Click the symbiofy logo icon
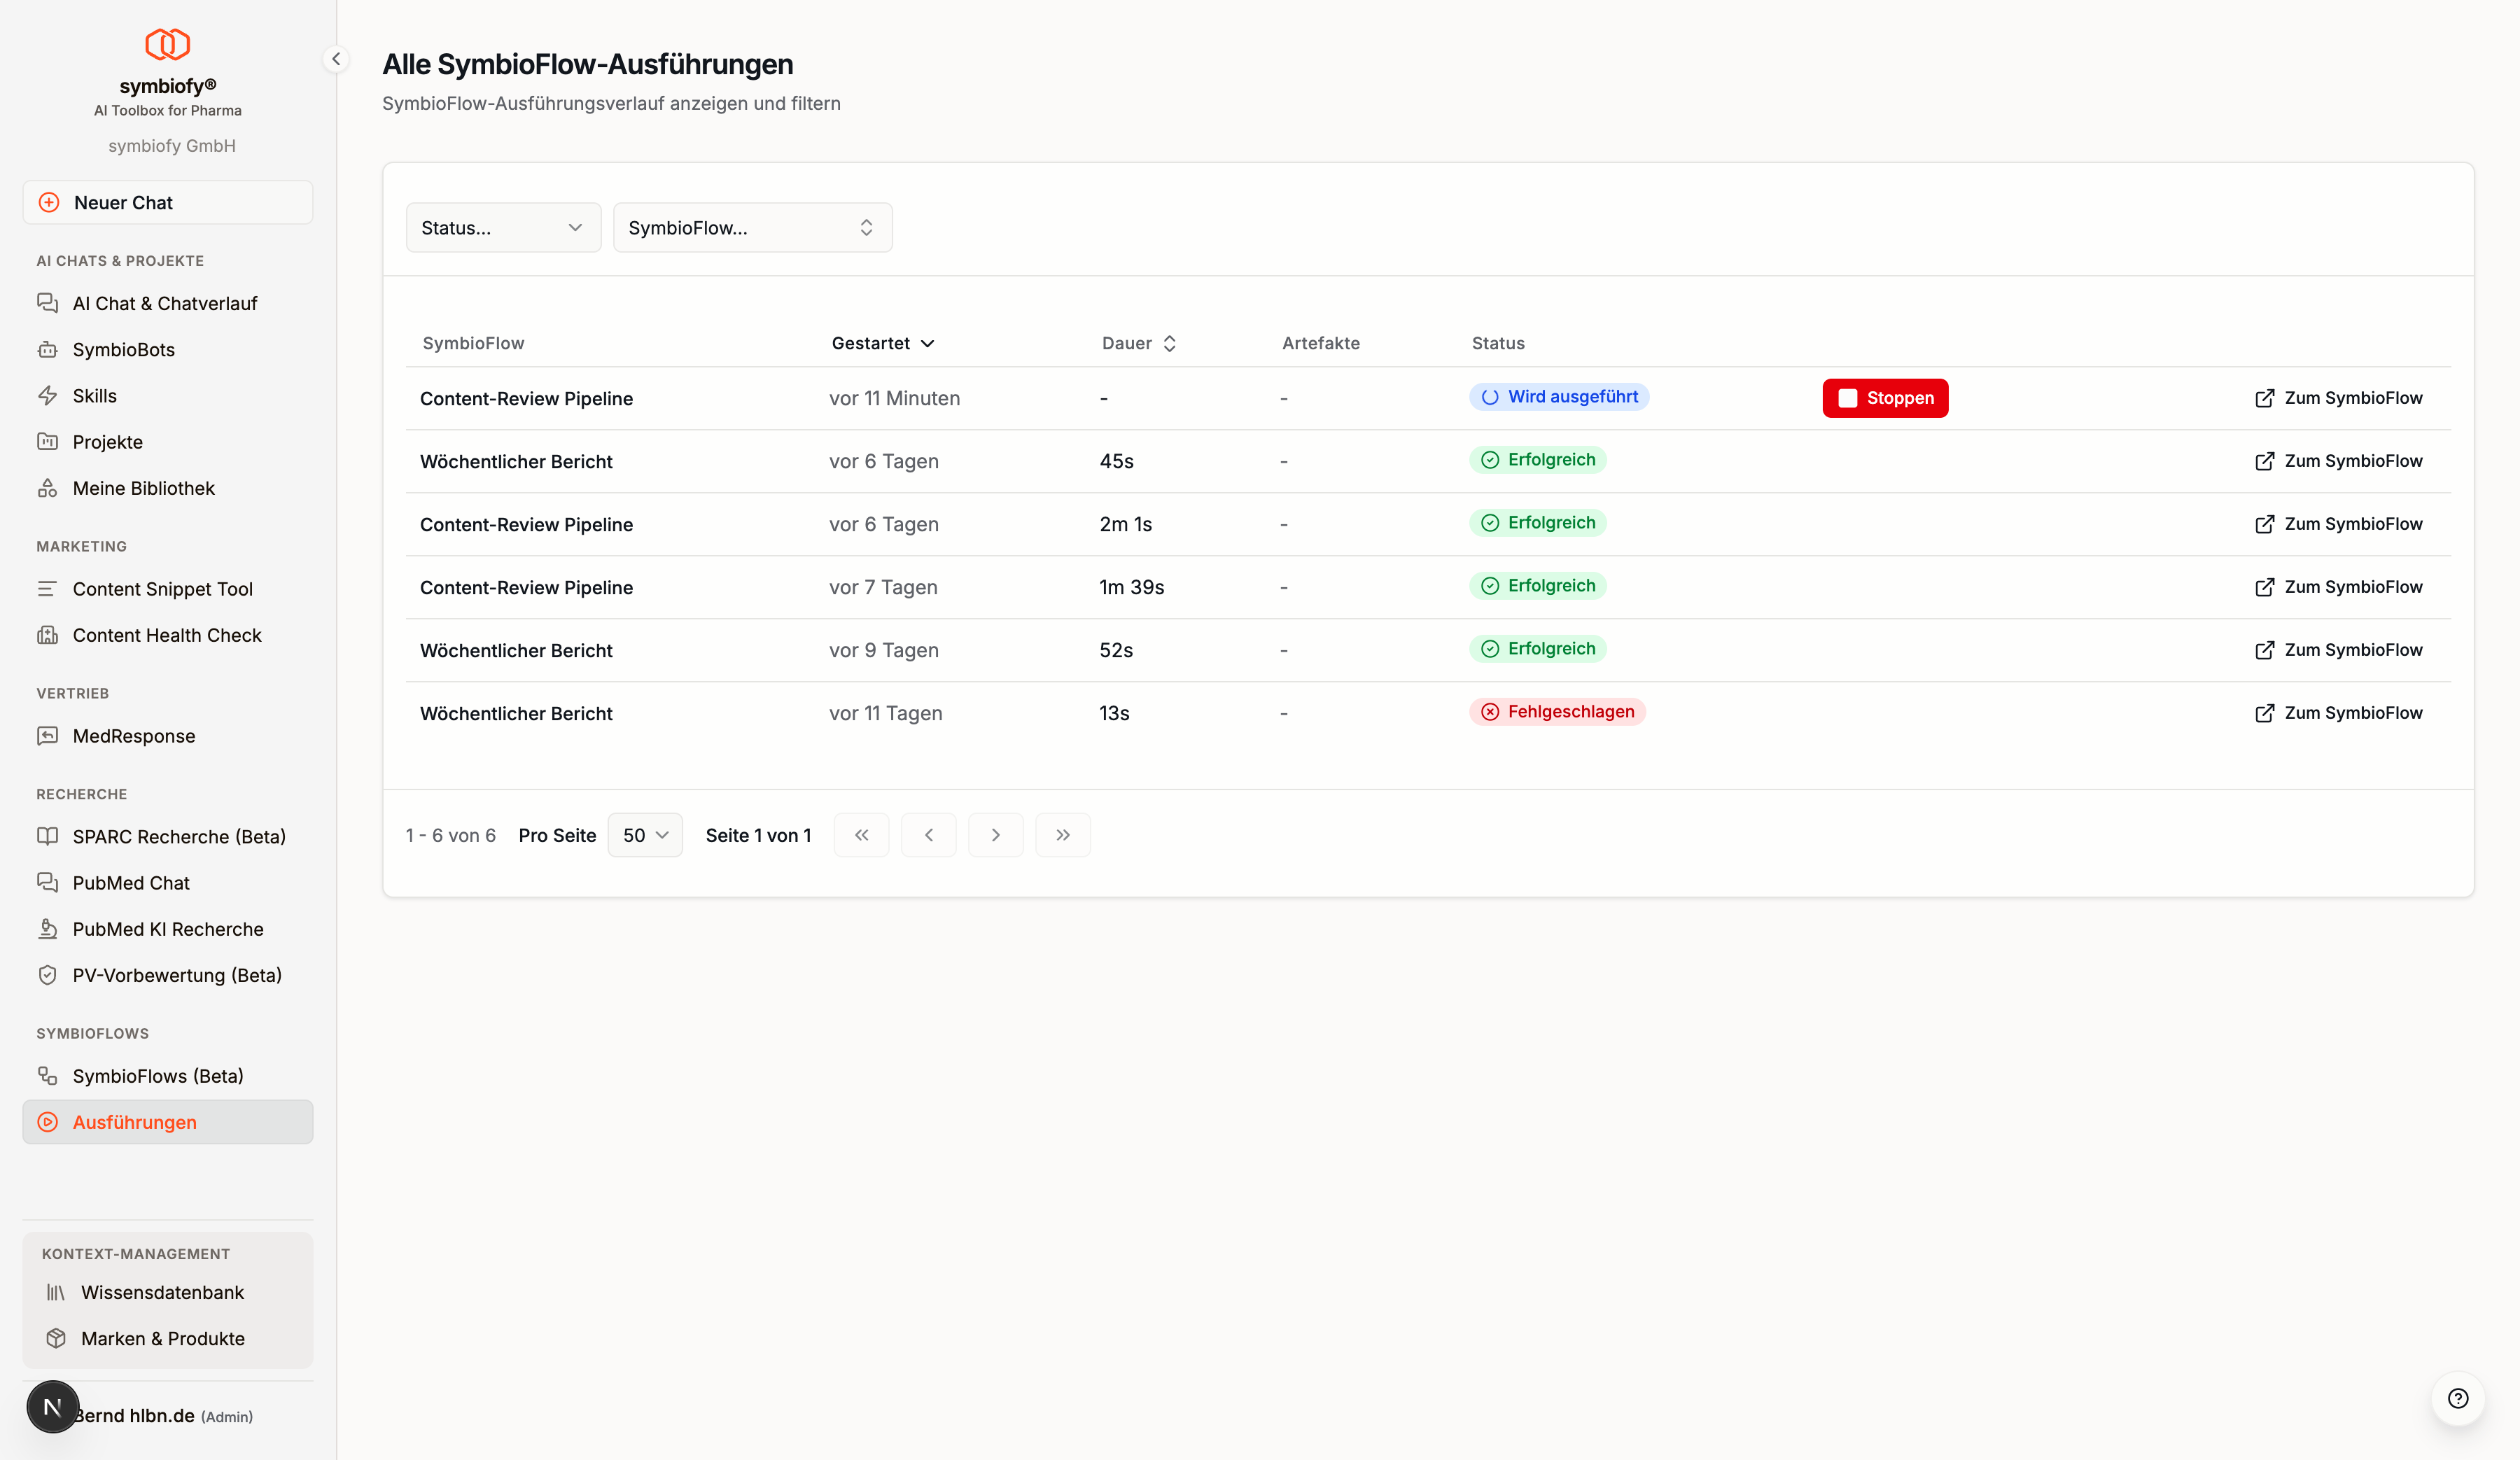Image resolution: width=2520 pixels, height=1460 pixels. 168,44
